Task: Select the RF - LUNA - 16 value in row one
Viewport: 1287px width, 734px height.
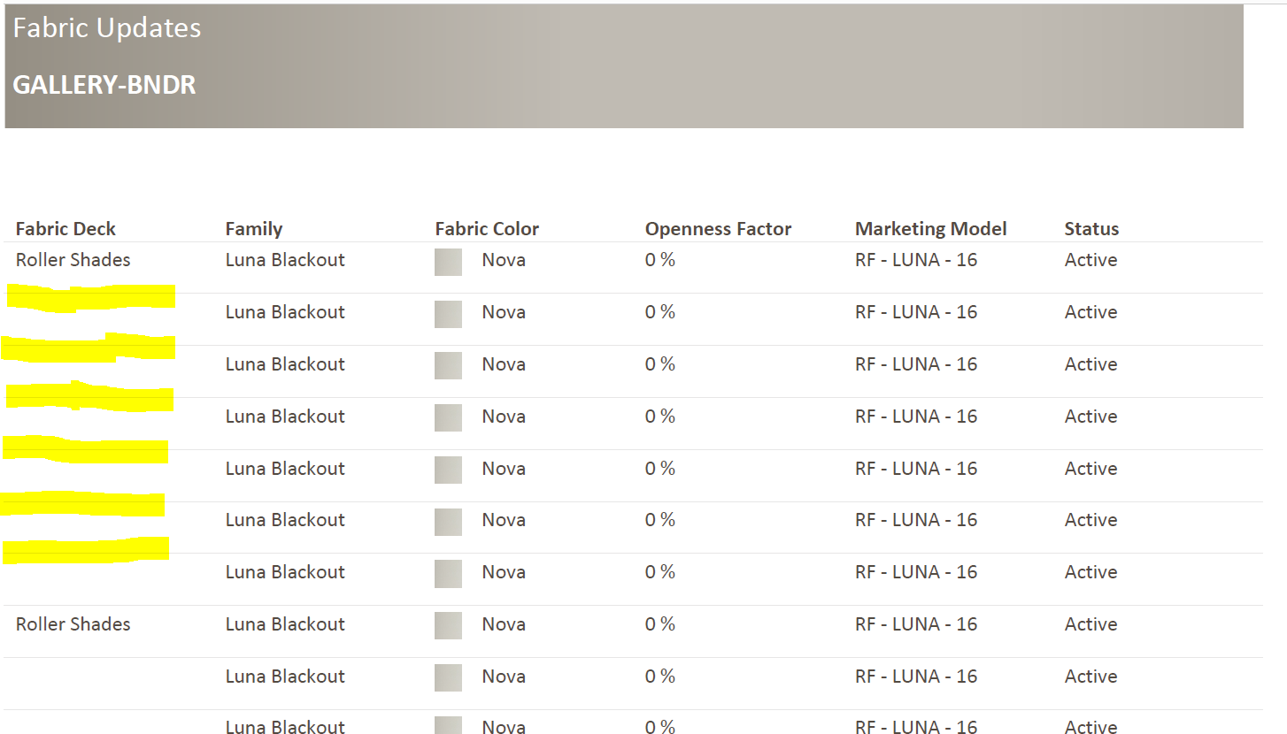Action: (916, 259)
